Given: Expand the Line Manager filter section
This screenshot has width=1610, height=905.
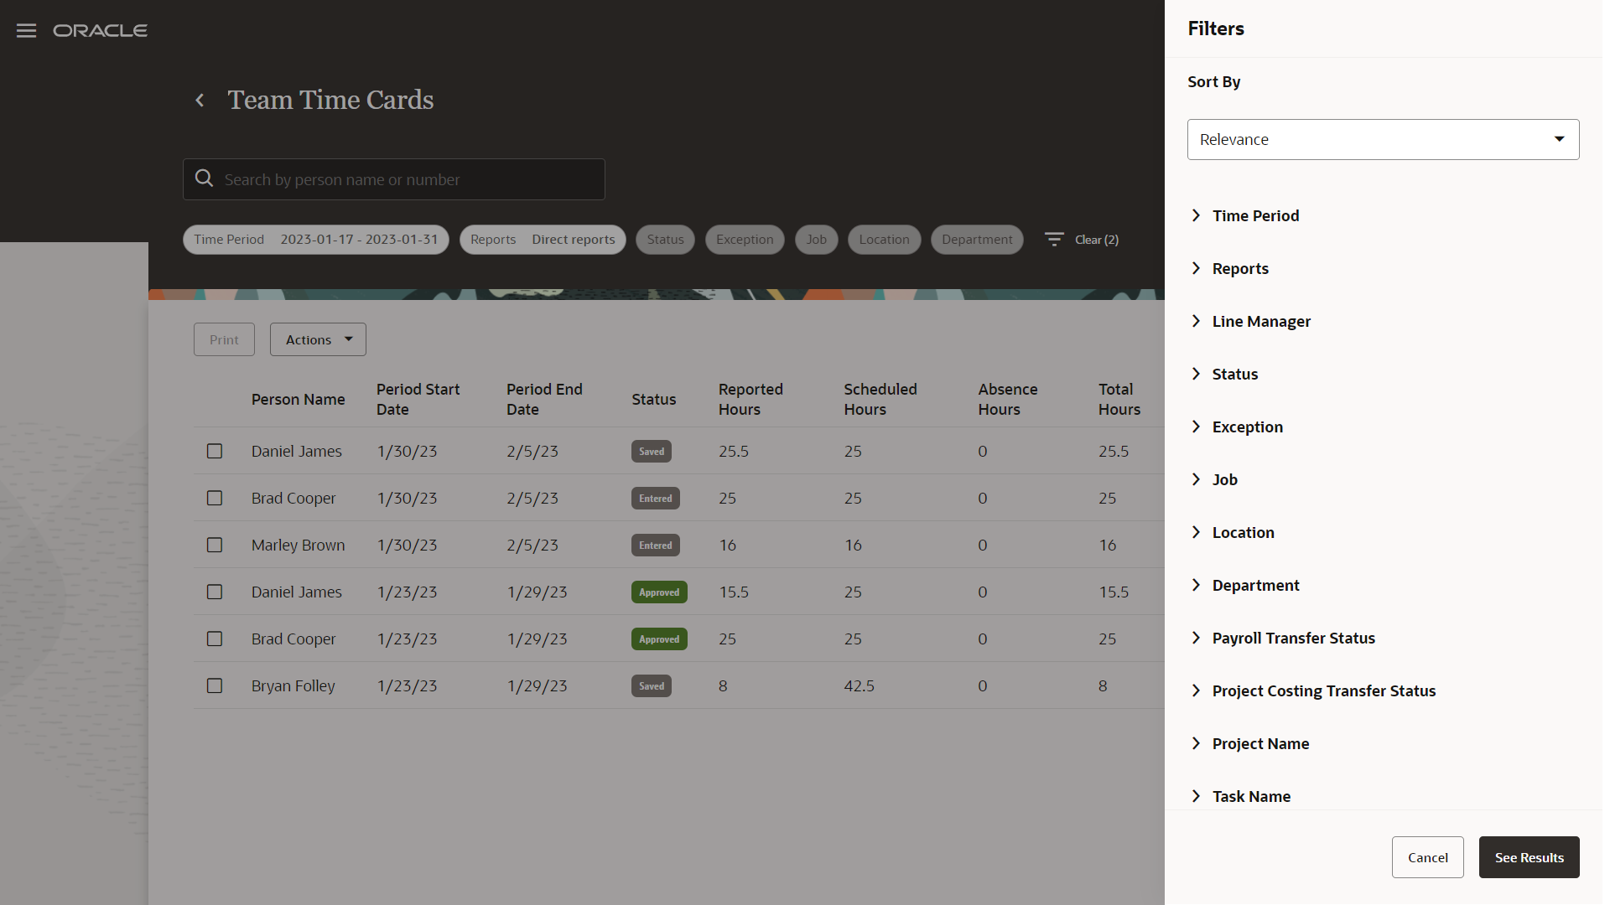Looking at the screenshot, I should click(x=1260, y=322).
